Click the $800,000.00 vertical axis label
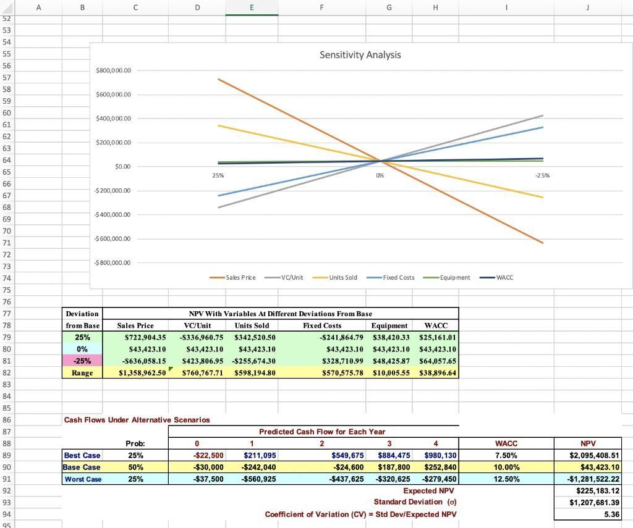Image resolution: width=633 pixels, height=528 pixels. (115, 70)
